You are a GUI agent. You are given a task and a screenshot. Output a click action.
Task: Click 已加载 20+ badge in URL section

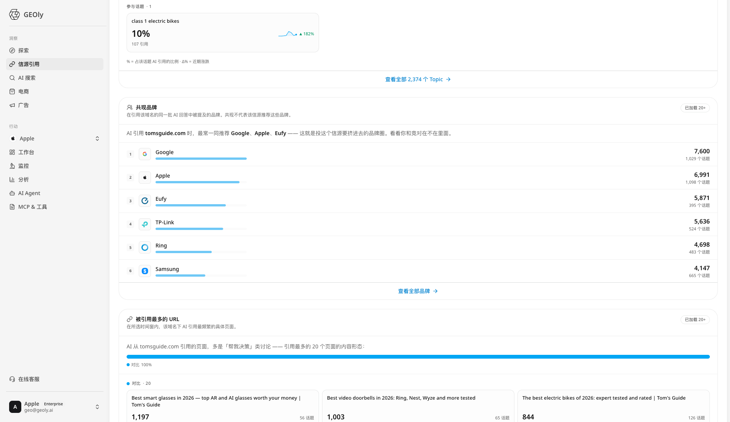tap(695, 320)
